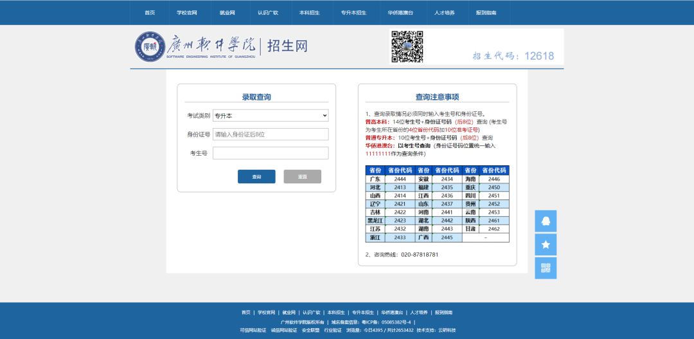The image size is (694, 339).
Task: Open 首页 in the top navigation
Action: pos(150,13)
